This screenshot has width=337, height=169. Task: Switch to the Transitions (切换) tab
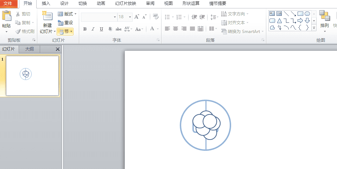pyautogui.click(x=83, y=4)
